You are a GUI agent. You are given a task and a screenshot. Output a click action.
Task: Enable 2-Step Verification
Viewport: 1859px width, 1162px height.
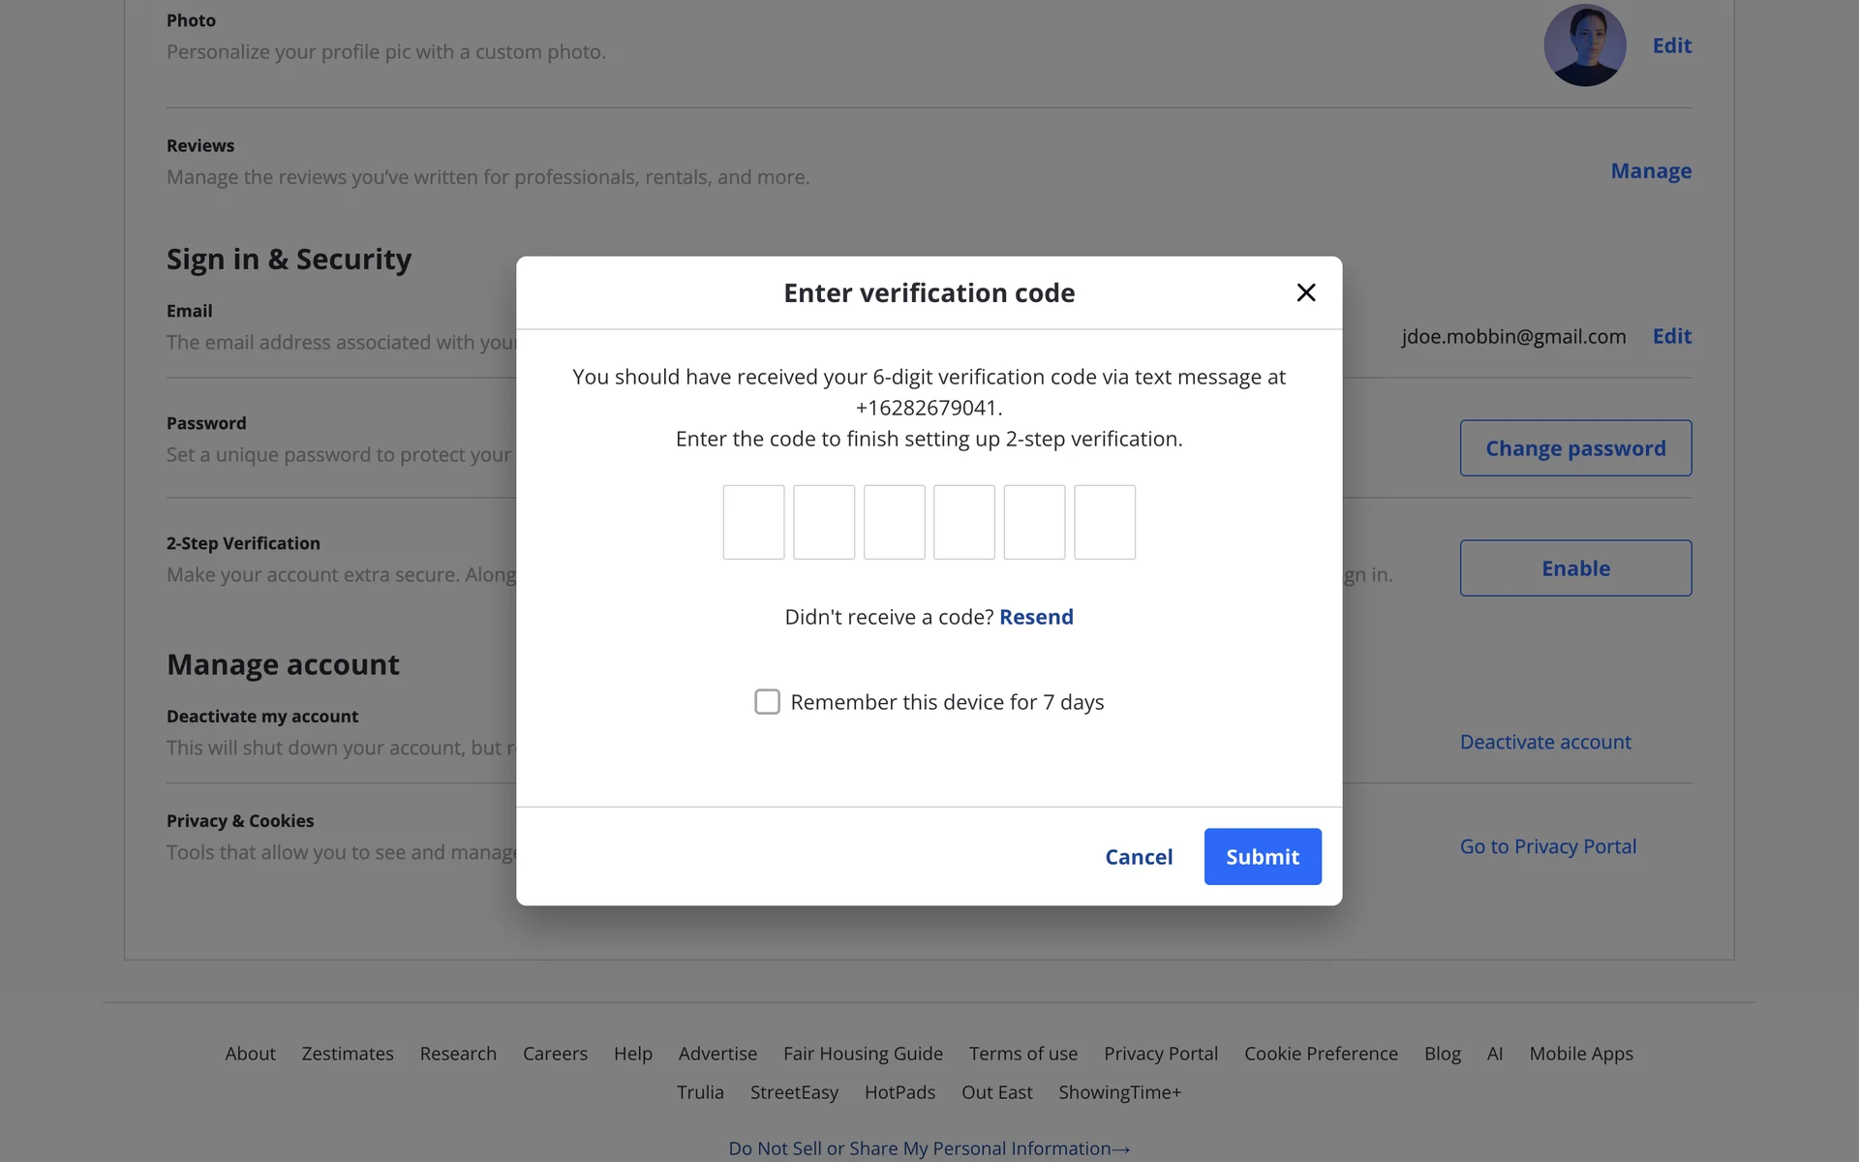(1575, 568)
